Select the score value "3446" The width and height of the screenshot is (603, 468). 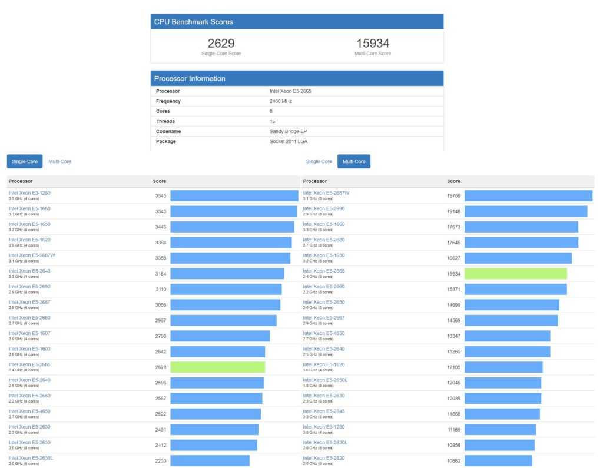(161, 227)
